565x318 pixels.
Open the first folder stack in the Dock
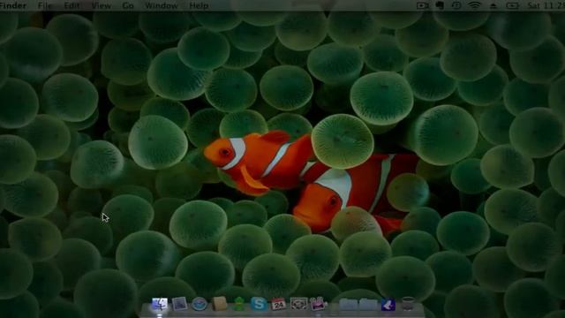pos(348,304)
